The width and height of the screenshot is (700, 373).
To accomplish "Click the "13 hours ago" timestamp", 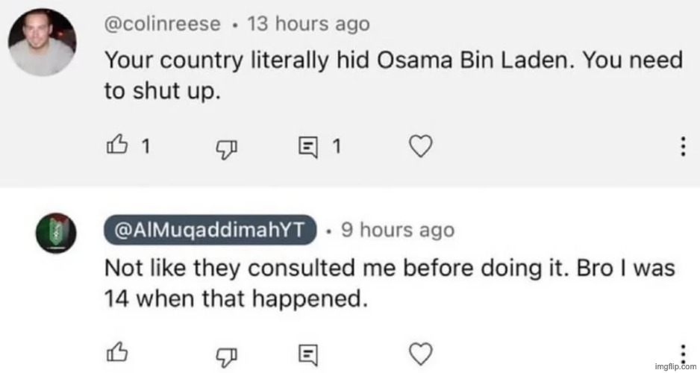I will 308,24.
